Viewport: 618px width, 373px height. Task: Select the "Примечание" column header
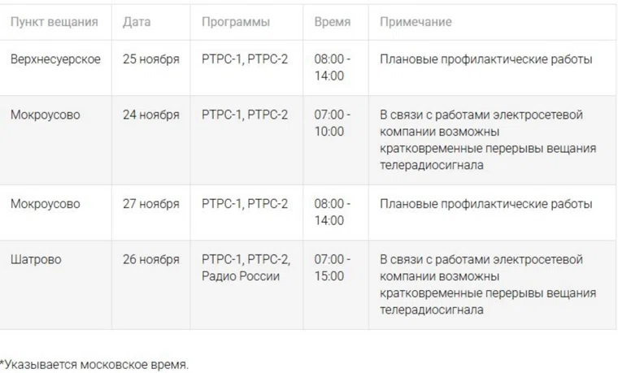[x=416, y=22]
